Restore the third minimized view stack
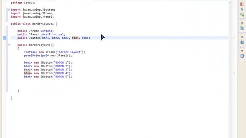The width and height of the screenshot is (246, 138). (242, 51)
